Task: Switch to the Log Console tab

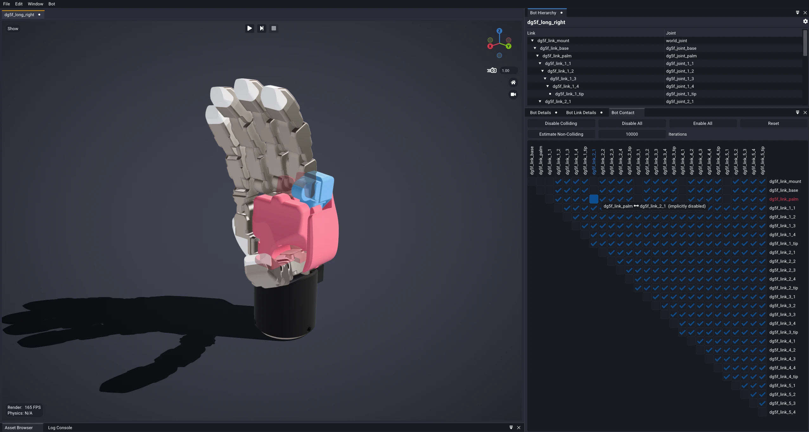Action: point(60,428)
